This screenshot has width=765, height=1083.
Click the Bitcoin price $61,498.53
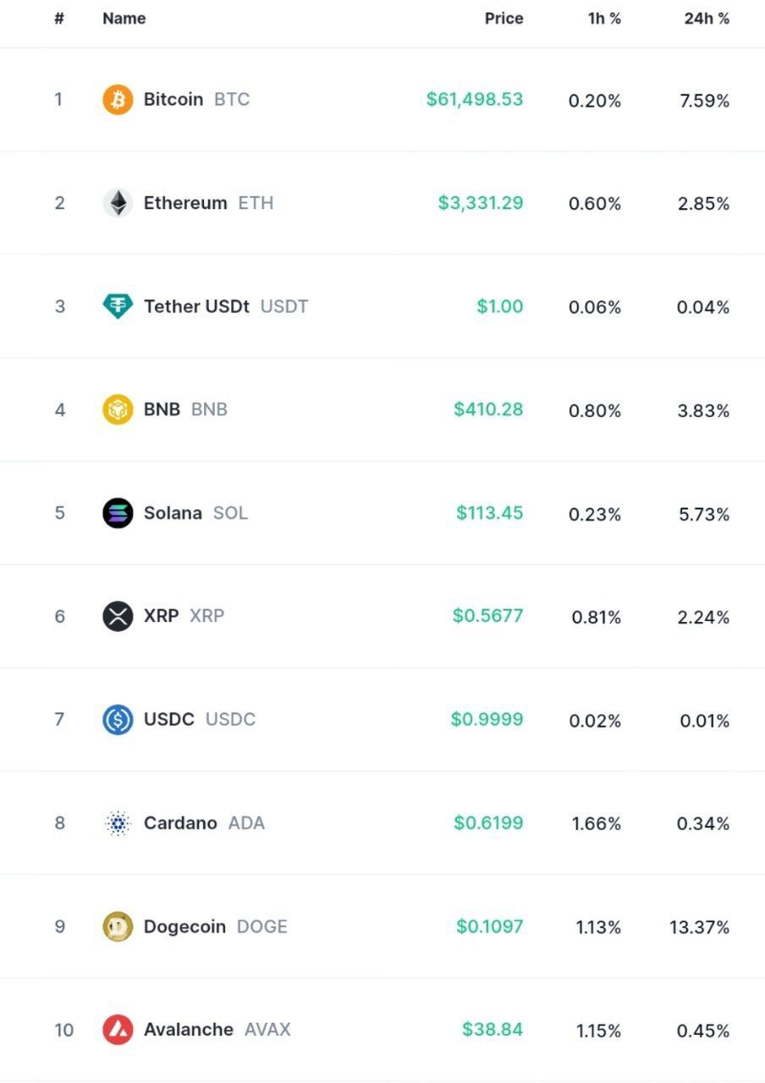click(x=475, y=100)
